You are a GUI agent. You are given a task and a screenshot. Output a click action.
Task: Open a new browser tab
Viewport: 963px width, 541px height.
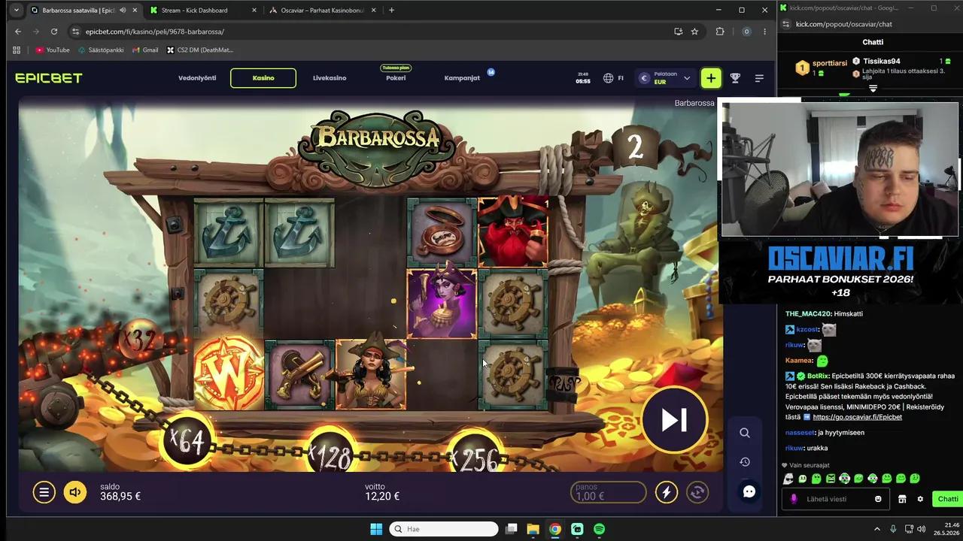coord(391,11)
